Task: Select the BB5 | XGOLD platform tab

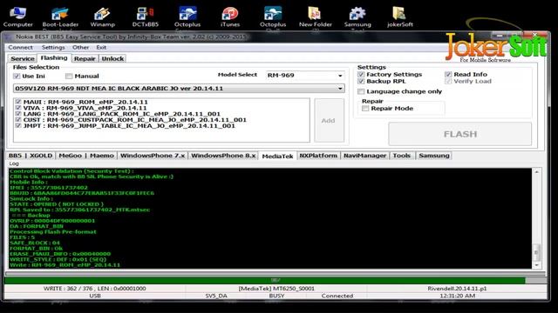Action: [31, 156]
